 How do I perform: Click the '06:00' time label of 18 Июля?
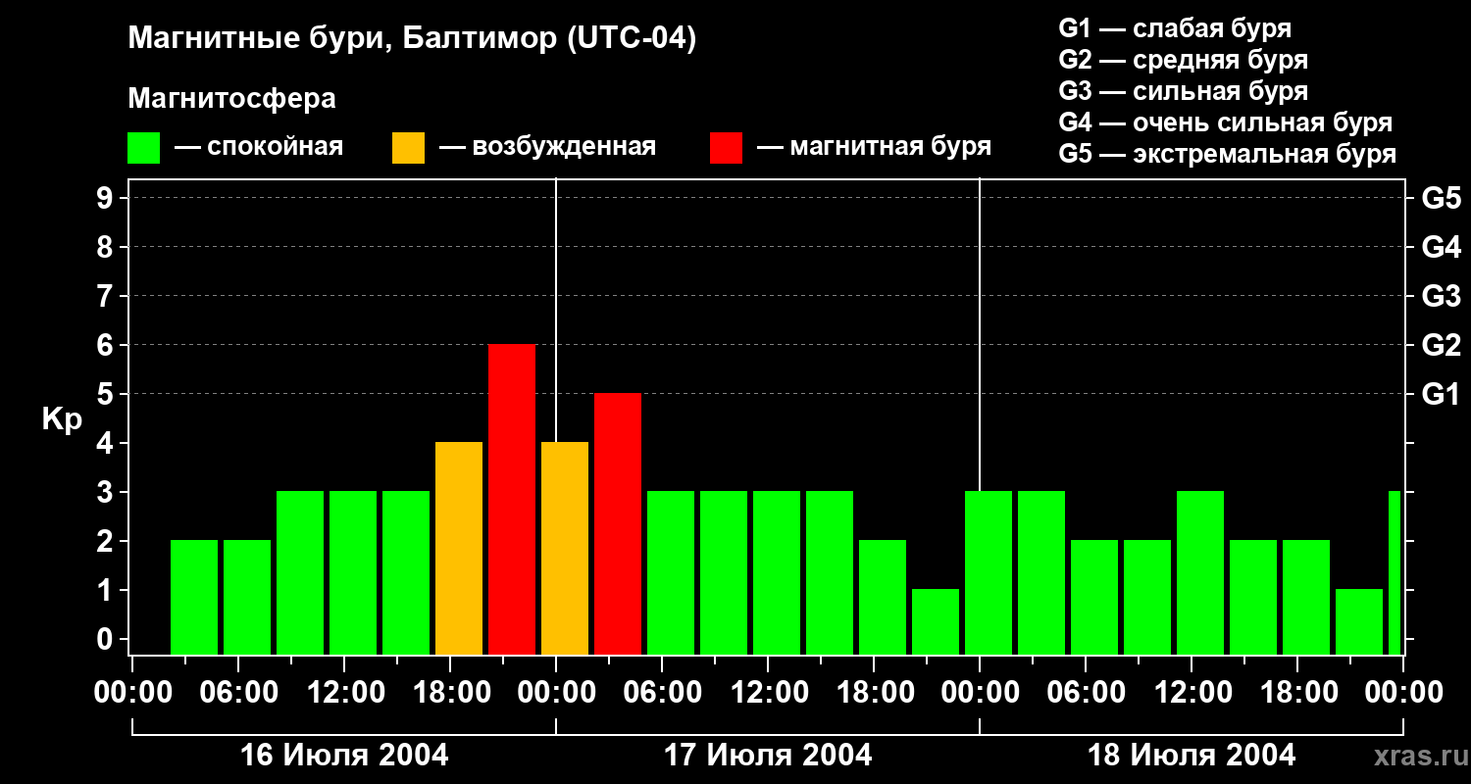[1086, 693]
